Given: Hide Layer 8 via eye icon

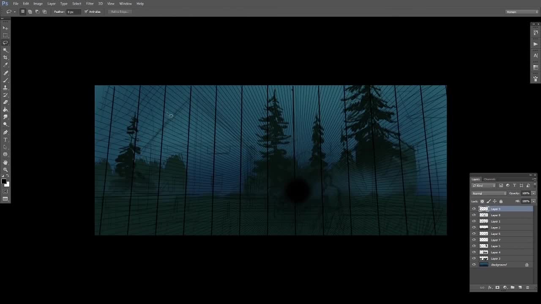Looking at the screenshot, I should click(x=474, y=215).
